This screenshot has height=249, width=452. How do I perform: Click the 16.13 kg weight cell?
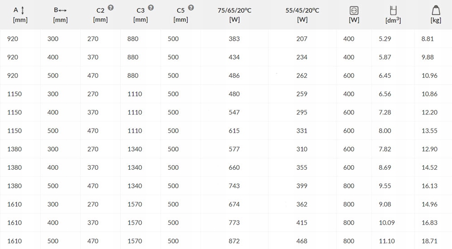429,186
